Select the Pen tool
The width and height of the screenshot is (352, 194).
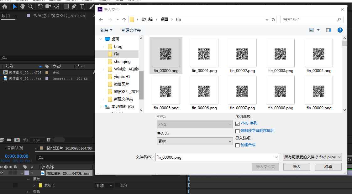[x=74, y=6]
